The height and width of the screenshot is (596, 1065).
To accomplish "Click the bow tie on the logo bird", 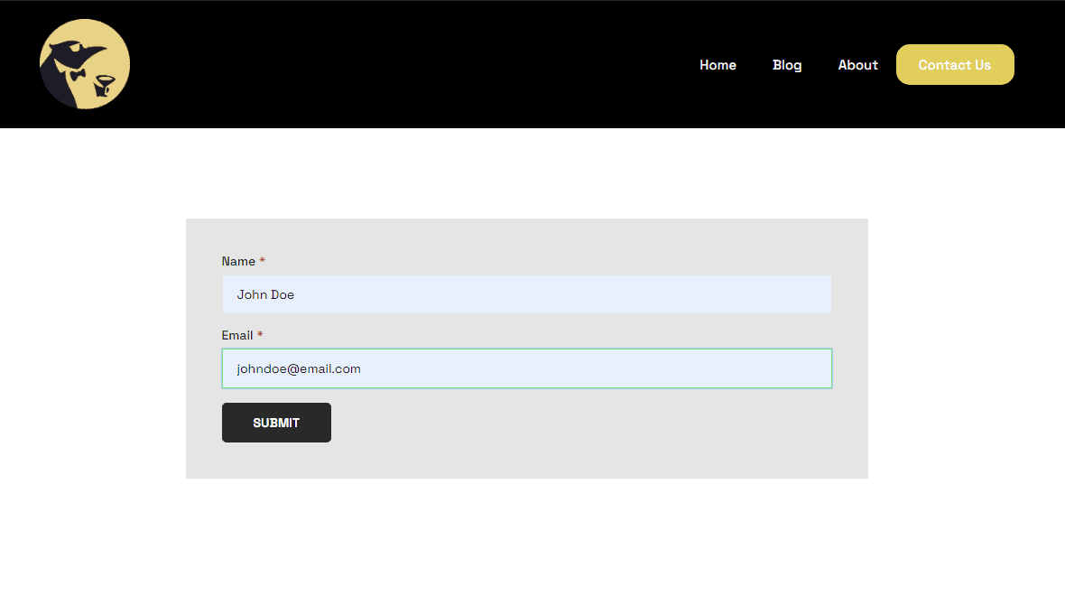I will point(78,75).
